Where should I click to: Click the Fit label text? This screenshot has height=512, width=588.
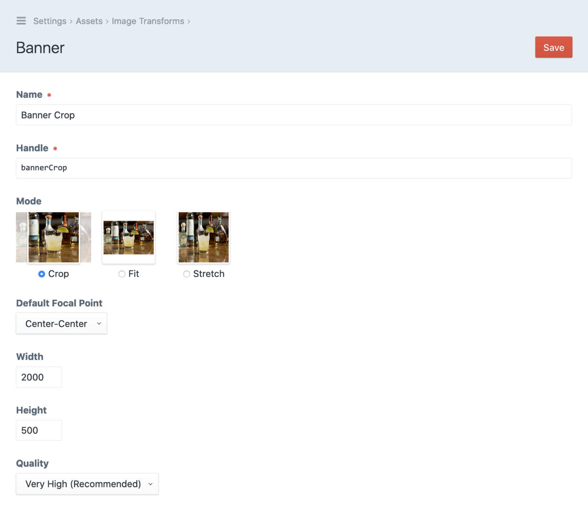(134, 274)
